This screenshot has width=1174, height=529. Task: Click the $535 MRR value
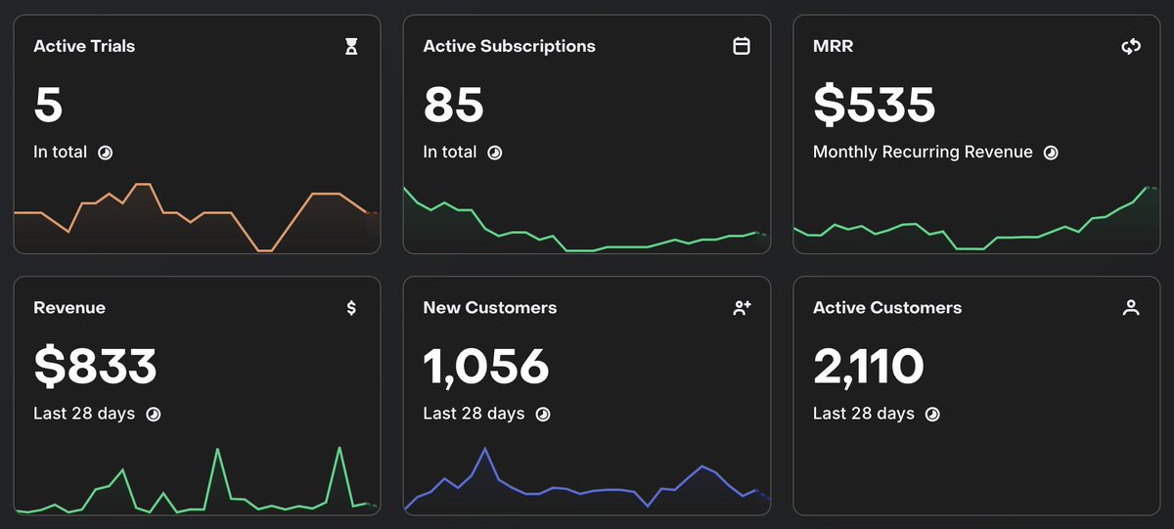[875, 104]
